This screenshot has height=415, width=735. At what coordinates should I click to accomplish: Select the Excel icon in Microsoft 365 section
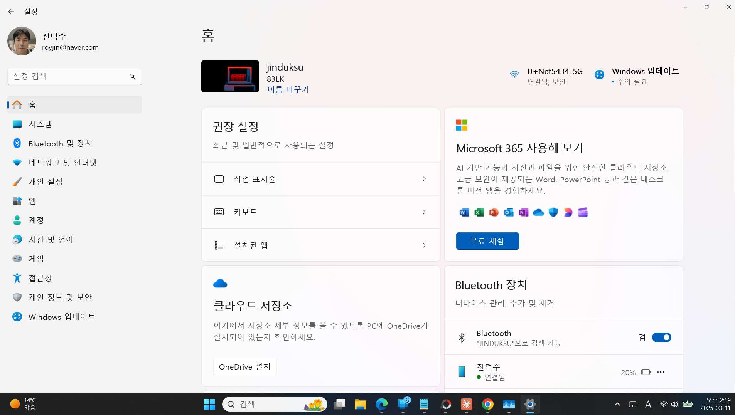coord(479,212)
